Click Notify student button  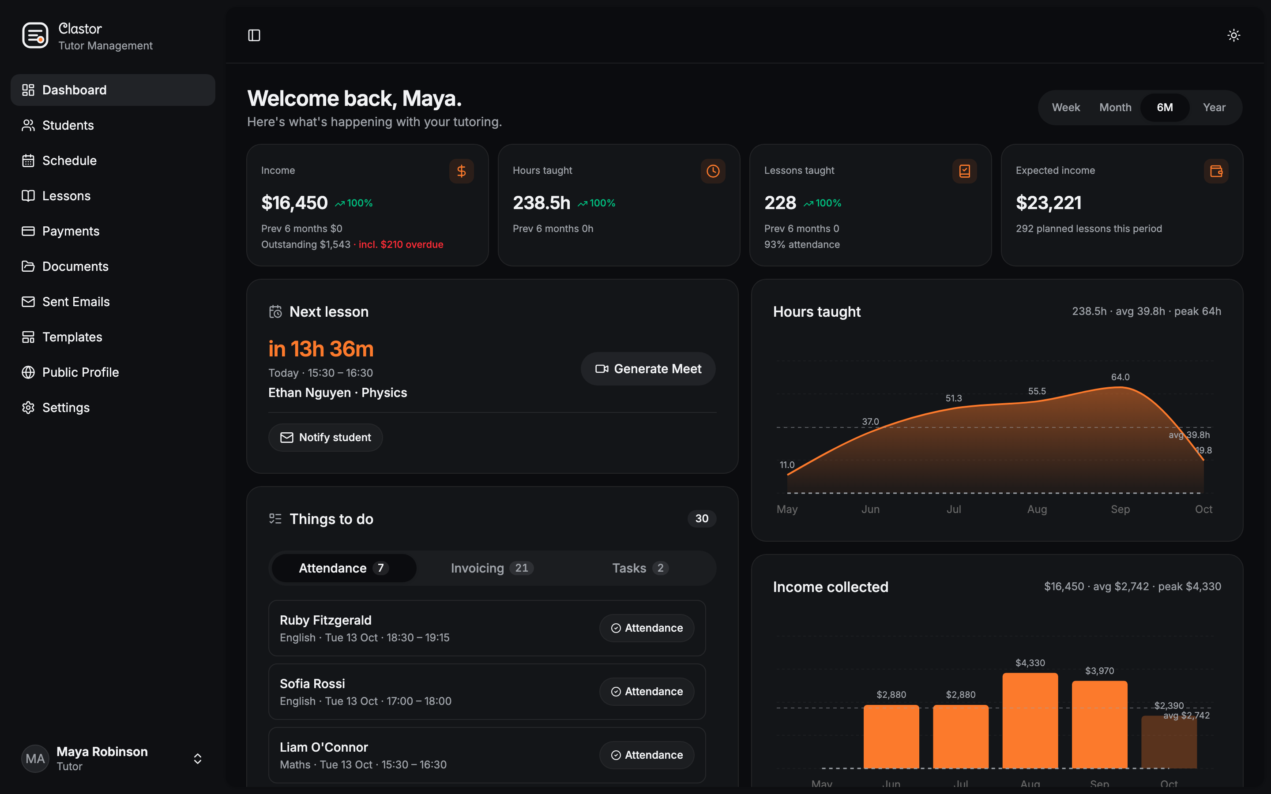point(326,438)
